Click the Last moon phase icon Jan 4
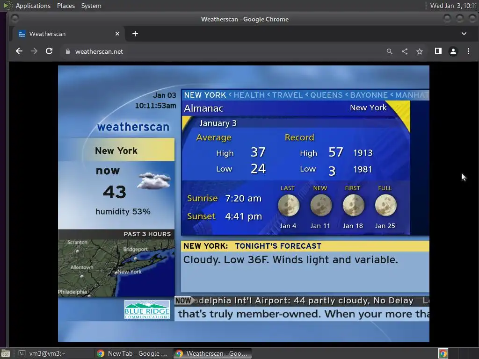Viewport: 479px width, 359px height. (x=288, y=206)
